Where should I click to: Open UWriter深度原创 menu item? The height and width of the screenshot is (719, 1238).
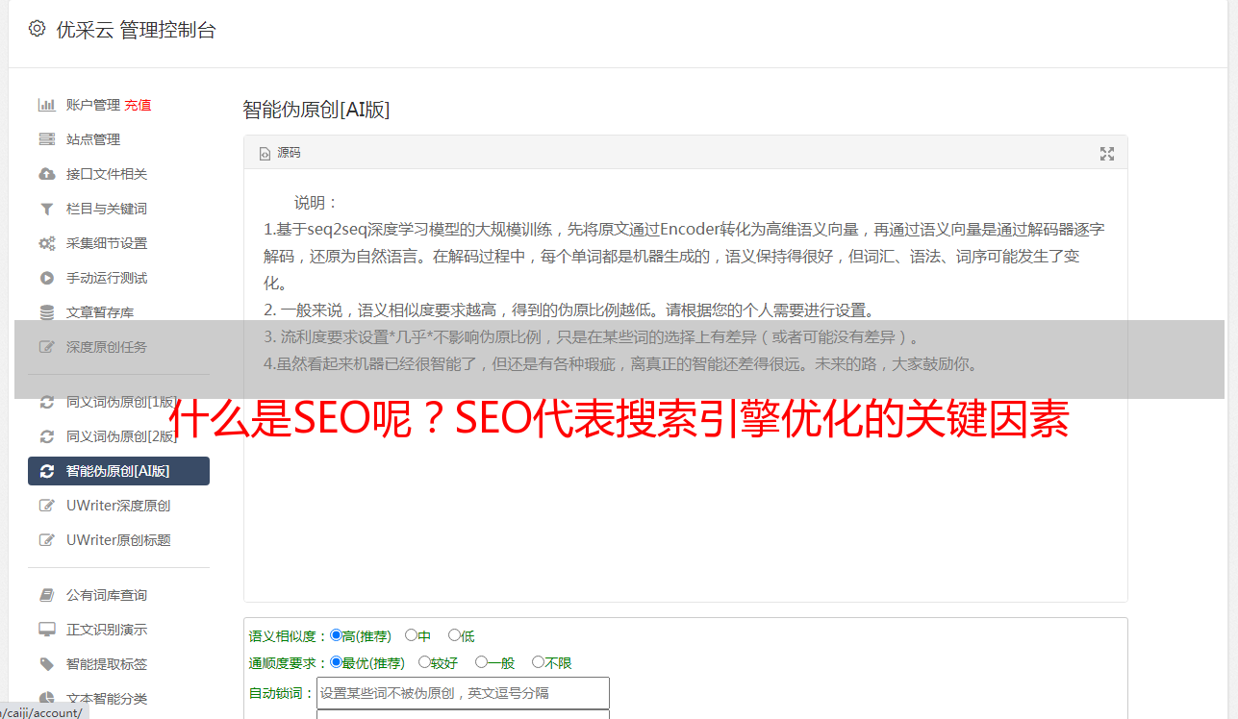[118, 506]
